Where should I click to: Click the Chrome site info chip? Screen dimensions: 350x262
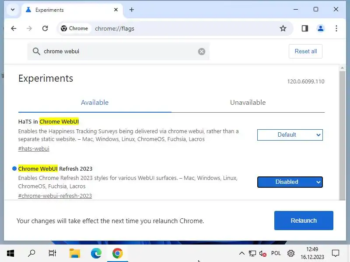coord(74,28)
